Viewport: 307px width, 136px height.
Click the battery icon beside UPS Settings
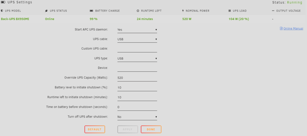coord(3,2)
